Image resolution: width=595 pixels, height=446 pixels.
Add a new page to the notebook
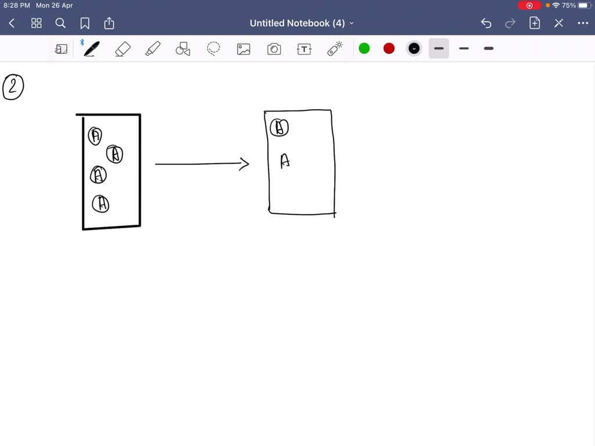tap(535, 23)
